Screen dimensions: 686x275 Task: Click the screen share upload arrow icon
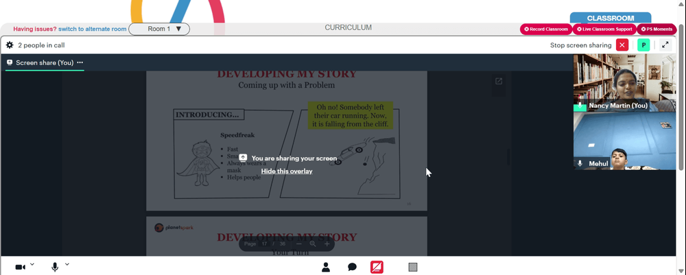pos(244,158)
